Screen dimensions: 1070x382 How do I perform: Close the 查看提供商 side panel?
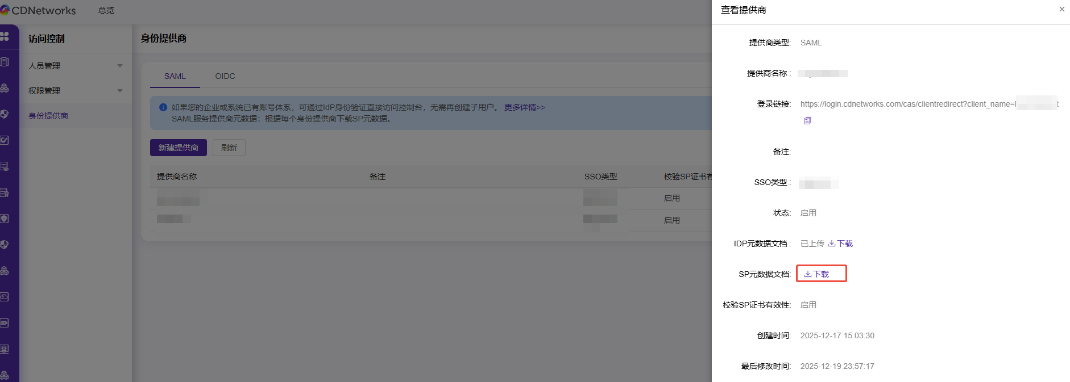[1061, 9]
